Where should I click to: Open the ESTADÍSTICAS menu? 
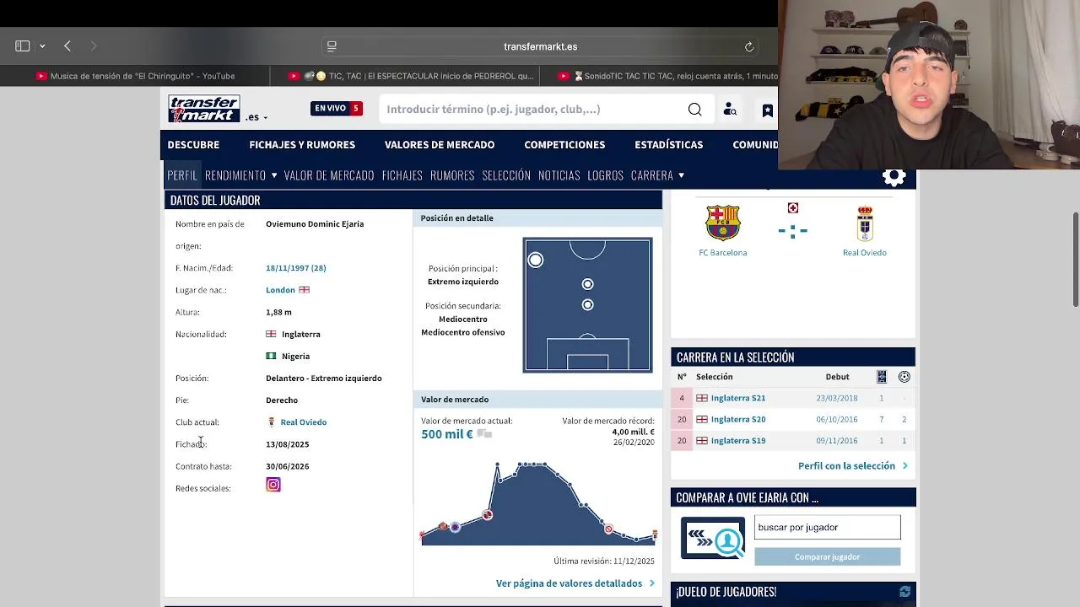(668, 145)
